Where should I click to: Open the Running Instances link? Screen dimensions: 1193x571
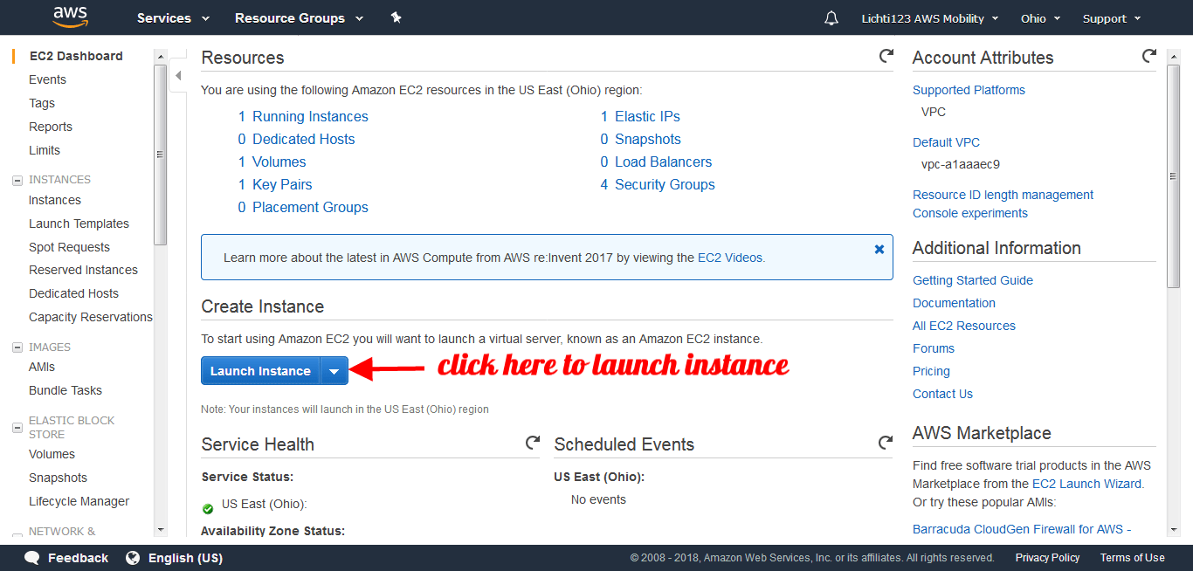click(310, 116)
